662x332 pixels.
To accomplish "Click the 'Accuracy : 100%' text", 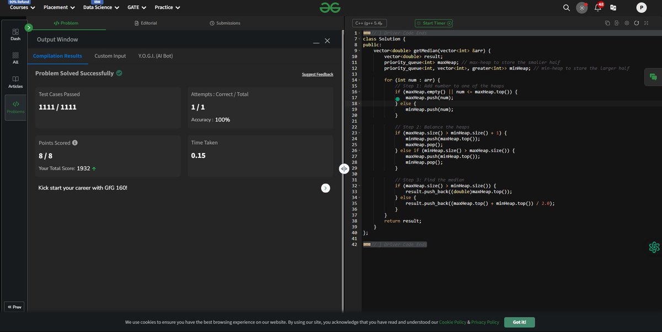I will pos(210,119).
